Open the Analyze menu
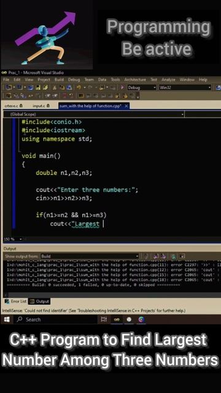 tap(168, 79)
